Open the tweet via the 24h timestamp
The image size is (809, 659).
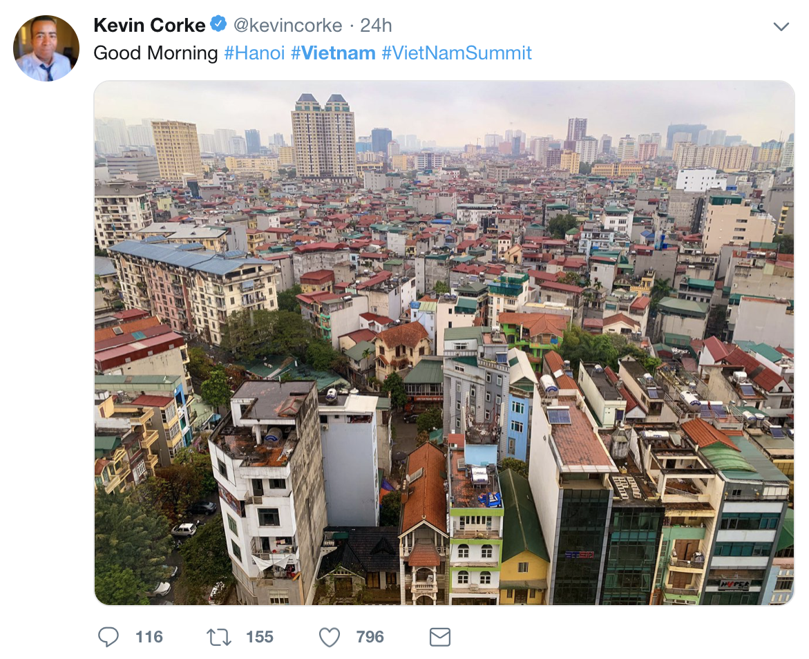pyautogui.click(x=376, y=26)
